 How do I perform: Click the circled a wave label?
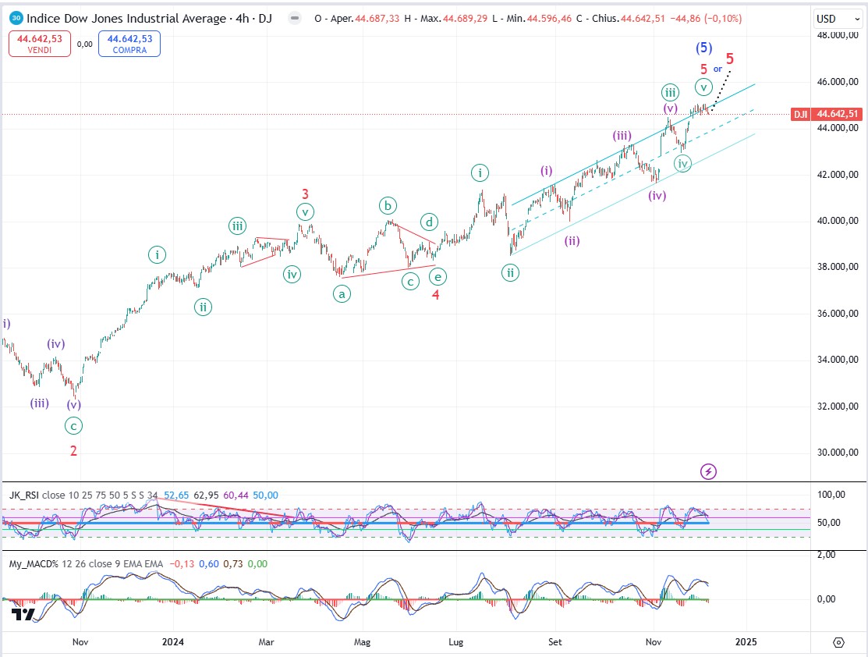click(342, 293)
